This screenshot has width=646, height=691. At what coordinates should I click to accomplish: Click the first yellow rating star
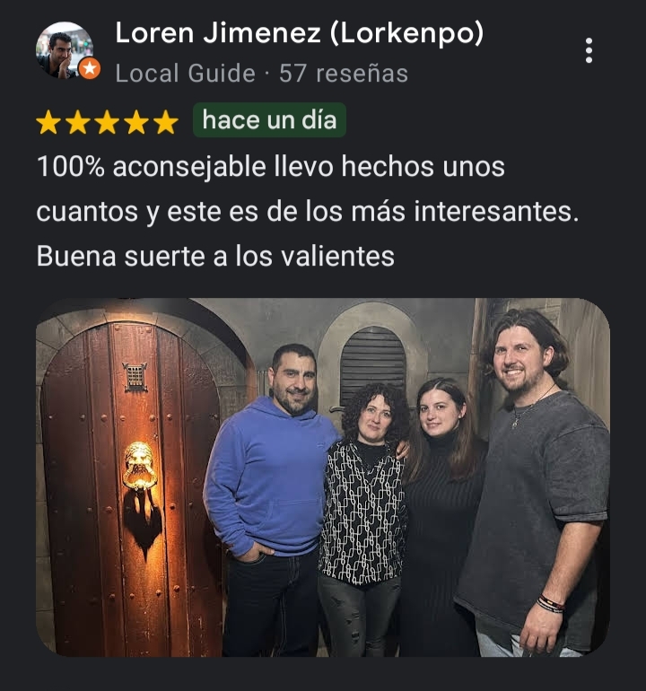point(48,122)
